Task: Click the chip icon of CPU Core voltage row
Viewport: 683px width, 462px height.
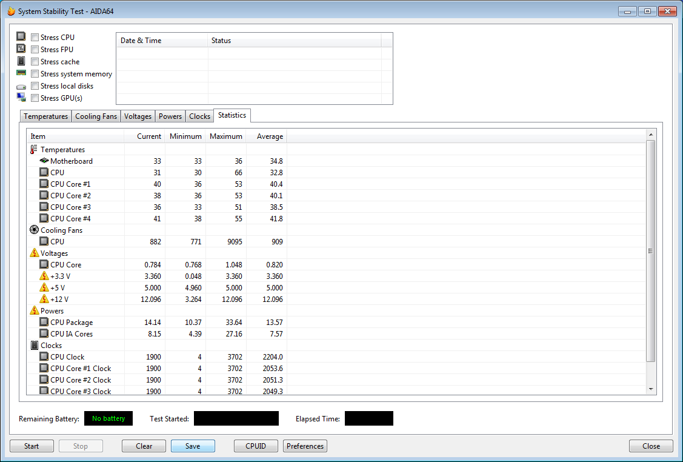Action: click(x=44, y=264)
